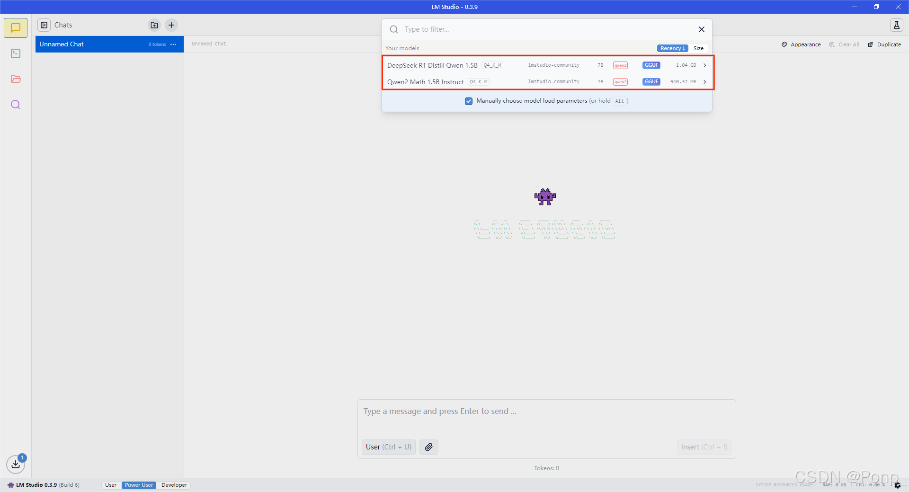Click GGUF badge on DeepSeek row
The image size is (909, 492).
pyautogui.click(x=651, y=65)
